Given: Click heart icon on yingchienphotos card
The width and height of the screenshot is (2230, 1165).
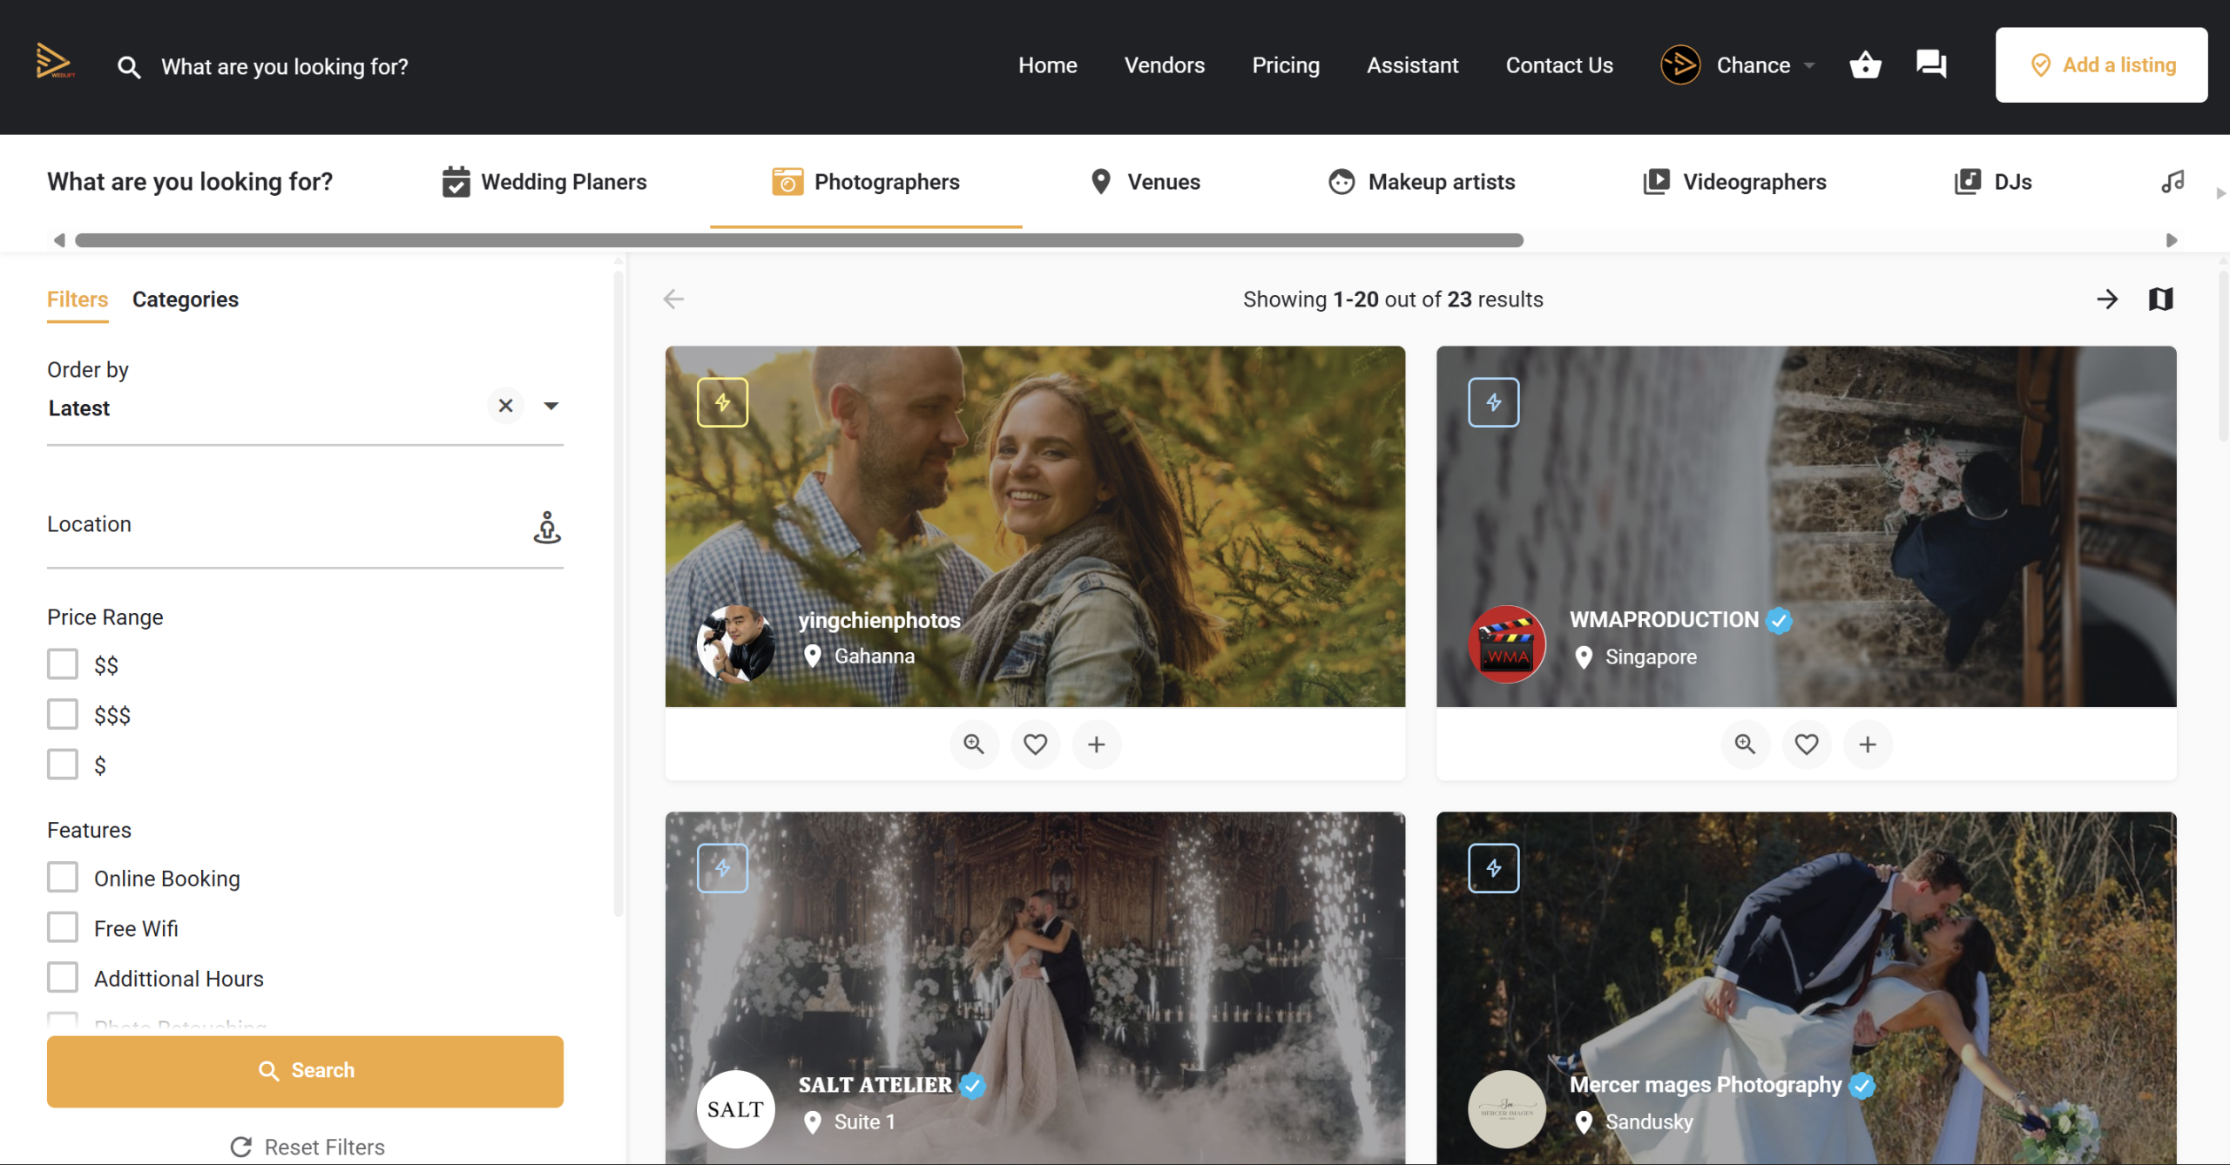Looking at the screenshot, I should [1035, 744].
